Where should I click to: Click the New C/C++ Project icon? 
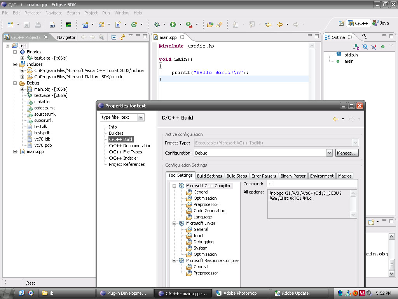point(85,25)
